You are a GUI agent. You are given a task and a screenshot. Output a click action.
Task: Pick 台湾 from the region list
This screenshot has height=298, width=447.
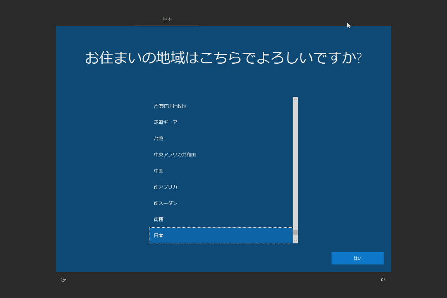(x=221, y=138)
